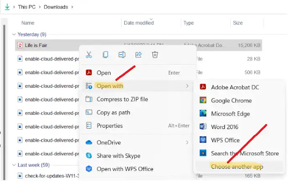This screenshot has width=289, height=181.
Task: Select Open with WPS Office
Action: (x=137, y=169)
